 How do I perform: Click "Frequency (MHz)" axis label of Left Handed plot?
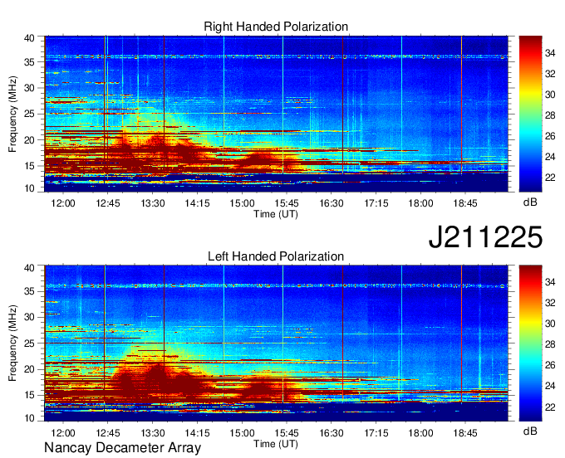click(x=12, y=343)
